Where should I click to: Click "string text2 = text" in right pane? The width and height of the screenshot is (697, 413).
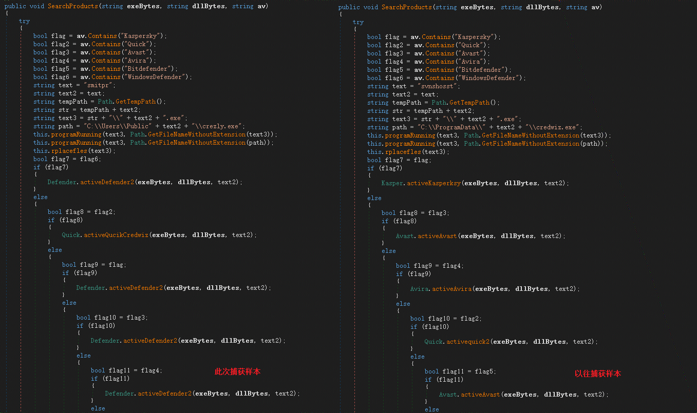[x=403, y=94]
